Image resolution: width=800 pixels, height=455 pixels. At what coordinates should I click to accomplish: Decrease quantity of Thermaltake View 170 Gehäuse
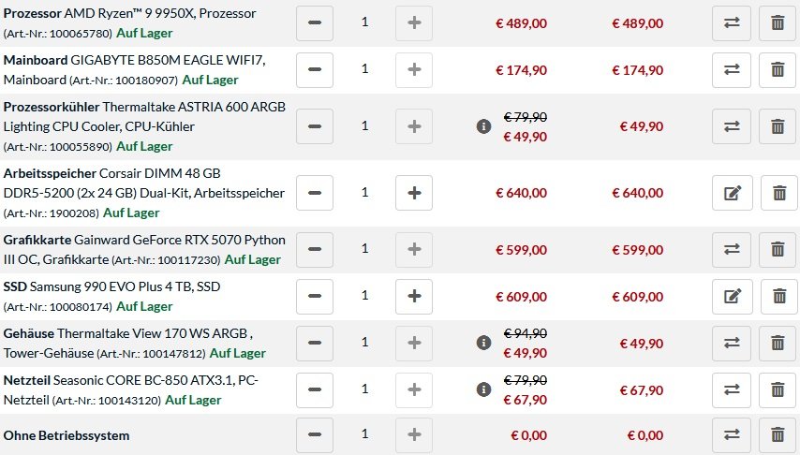[315, 344]
